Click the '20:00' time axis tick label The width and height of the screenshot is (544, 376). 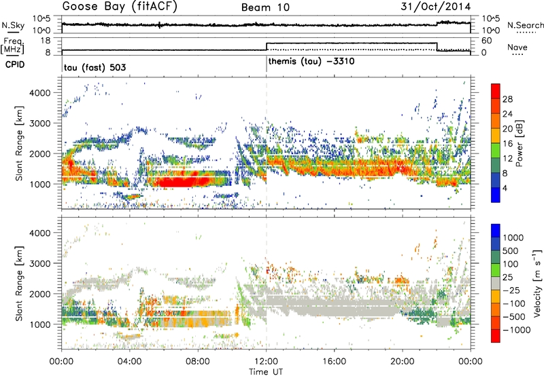(402, 362)
